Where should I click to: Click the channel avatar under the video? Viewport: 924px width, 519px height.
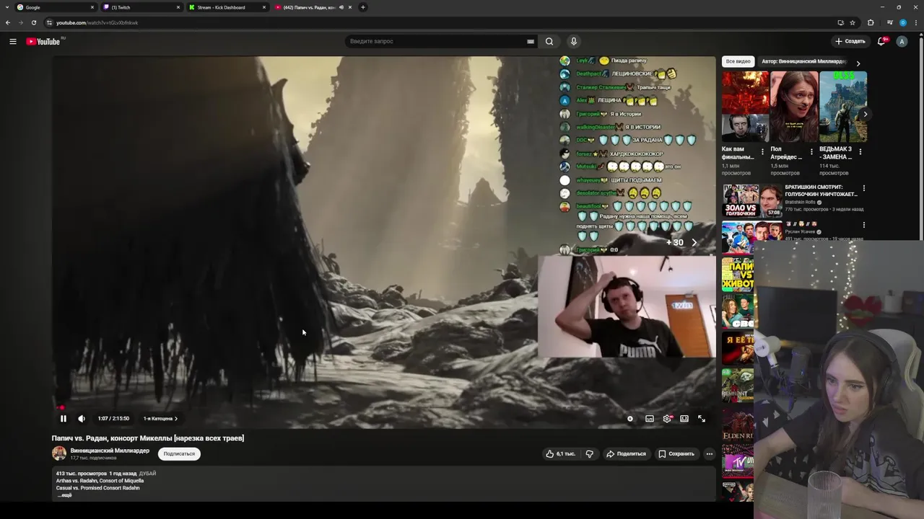(x=59, y=453)
